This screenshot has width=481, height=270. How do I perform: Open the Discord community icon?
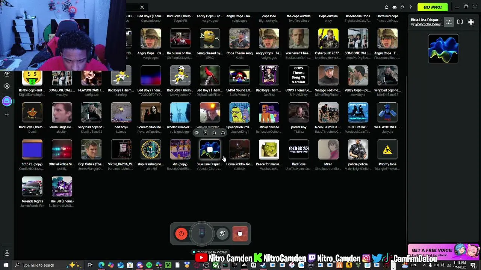[x=395, y=7]
